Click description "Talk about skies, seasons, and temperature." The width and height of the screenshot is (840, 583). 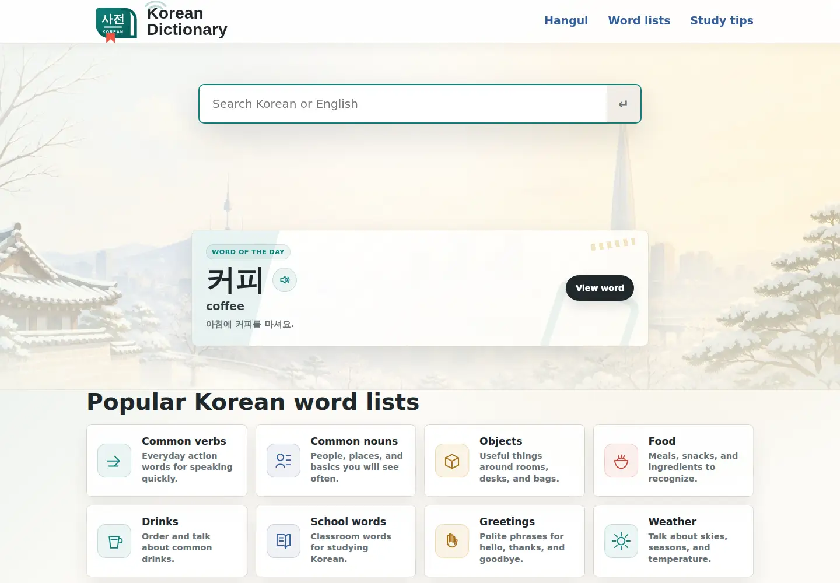[x=688, y=547]
